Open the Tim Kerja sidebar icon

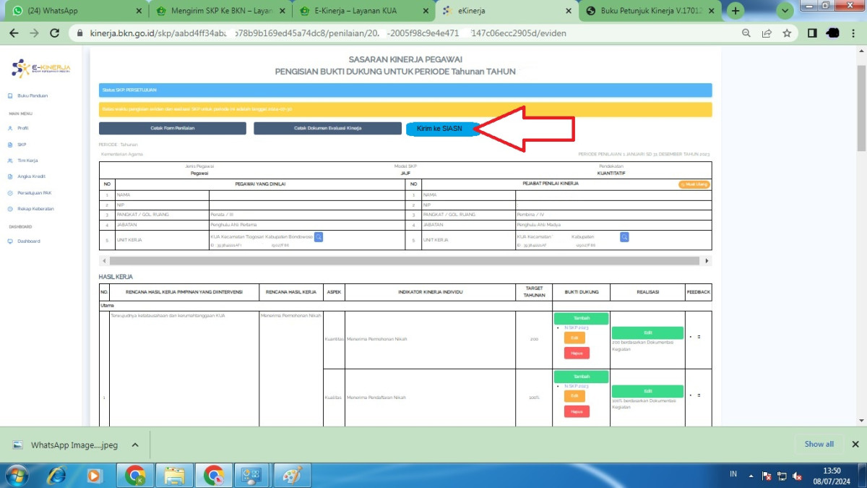(x=10, y=160)
